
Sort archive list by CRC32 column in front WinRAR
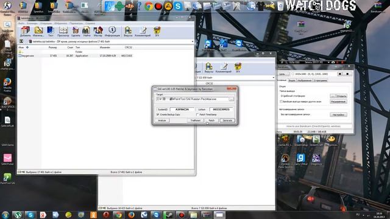pos(129,47)
